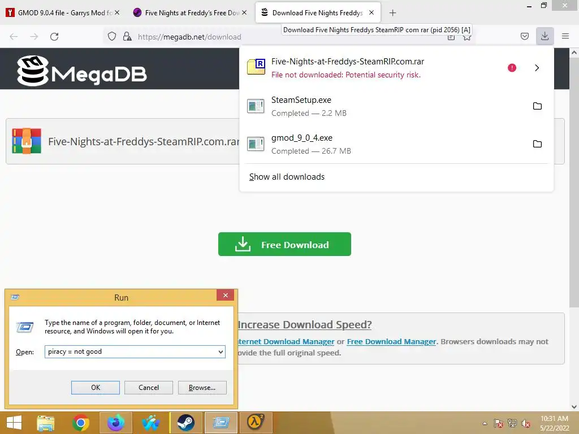Click OK in the Run dialog
Image resolution: width=579 pixels, height=434 pixels.
click(x=95, y=388)
